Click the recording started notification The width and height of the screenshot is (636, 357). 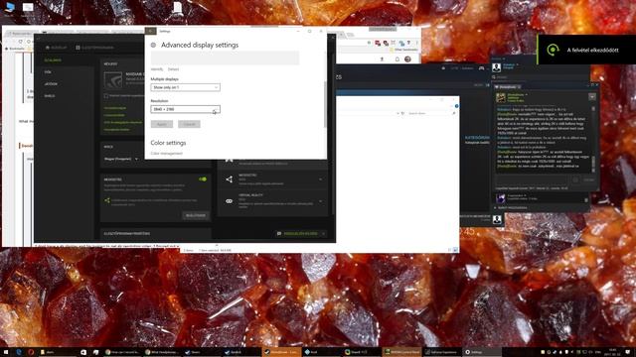(x=586, y=50)
